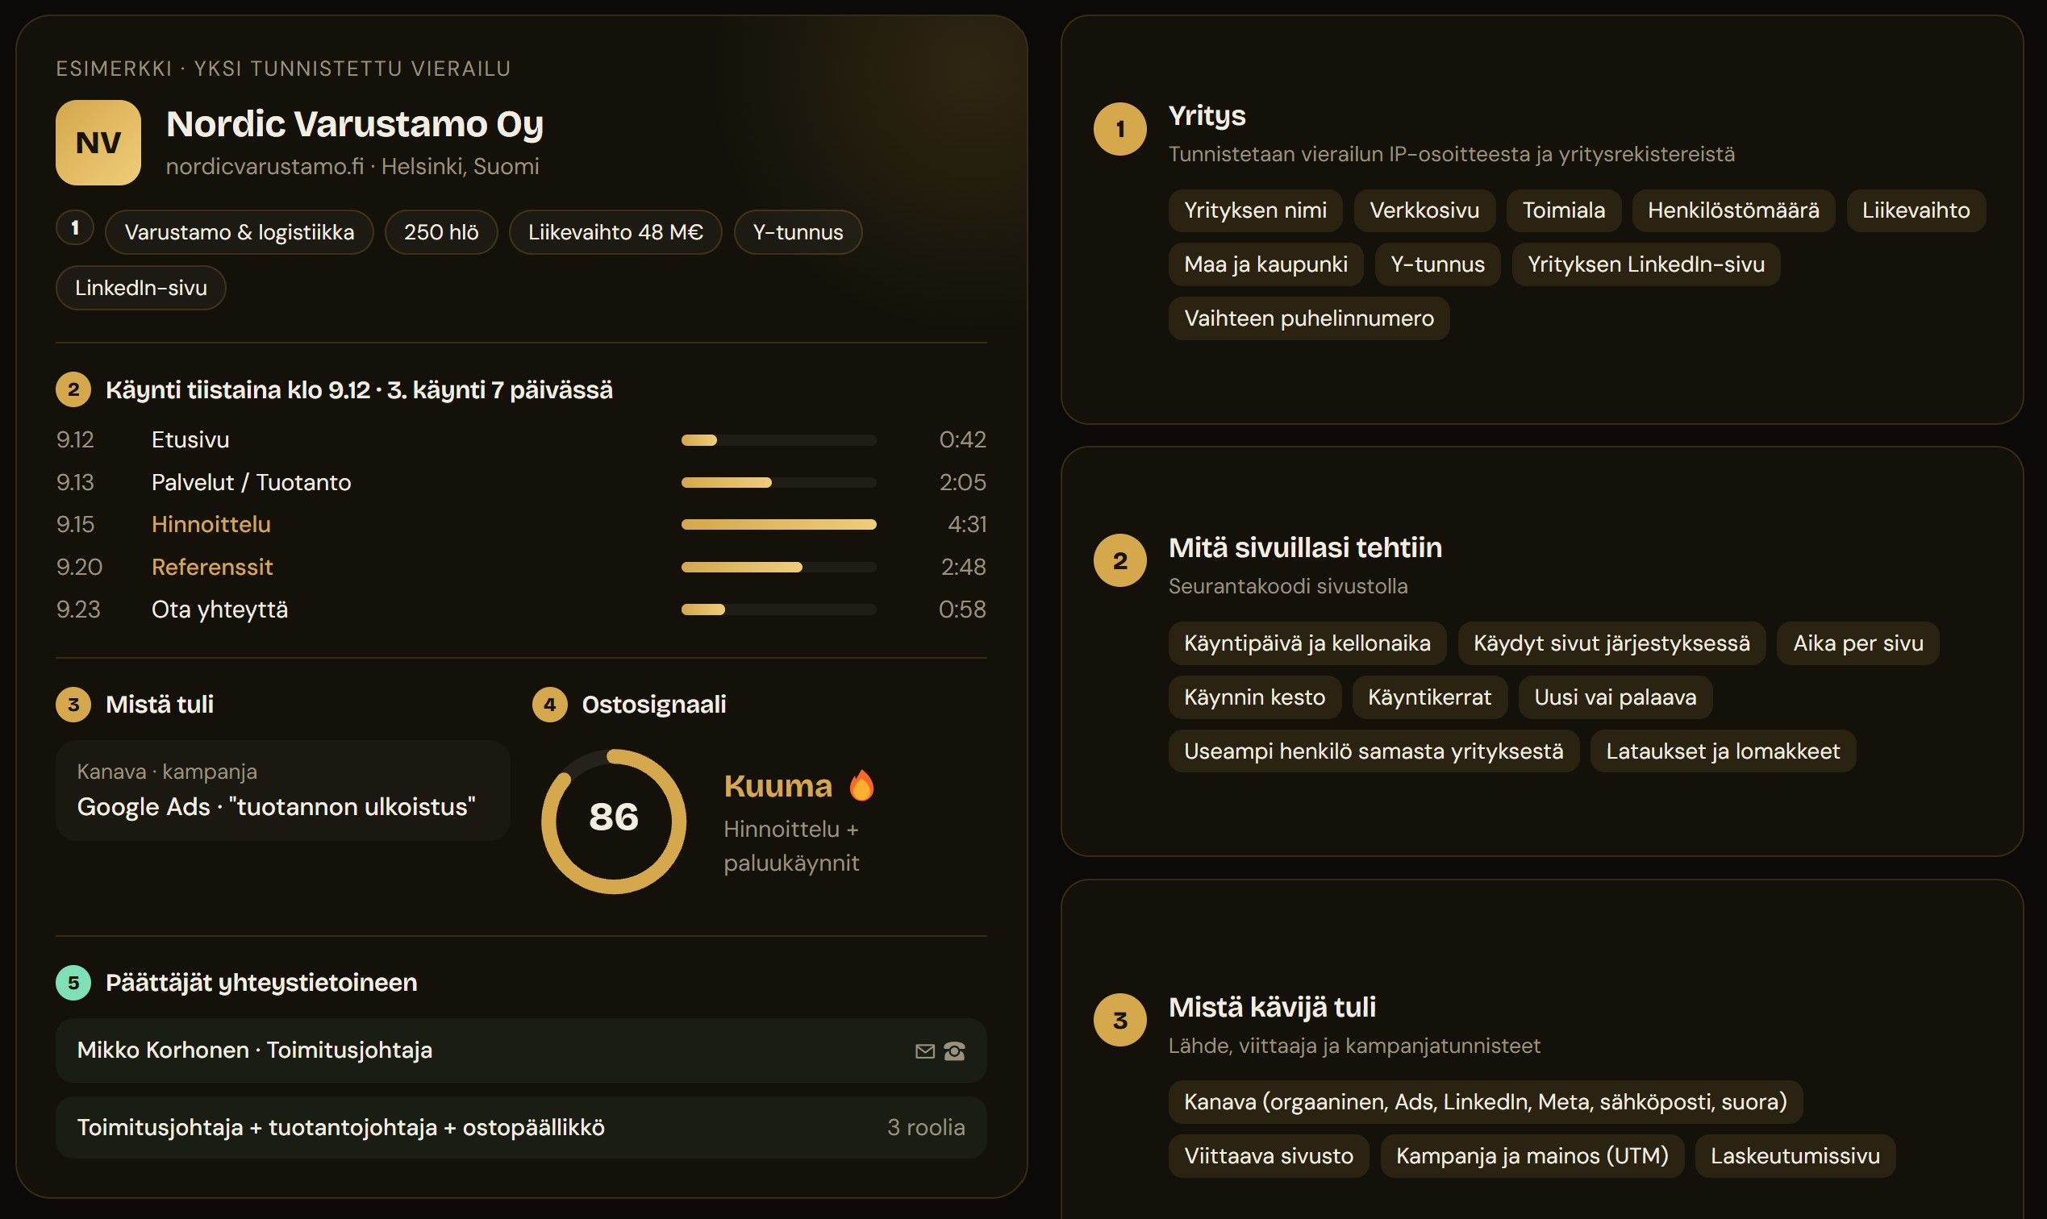Screen dimensions: 2047x1219
Task: Click the Maa ja kaupunki tag
Action: (1265, 264)
